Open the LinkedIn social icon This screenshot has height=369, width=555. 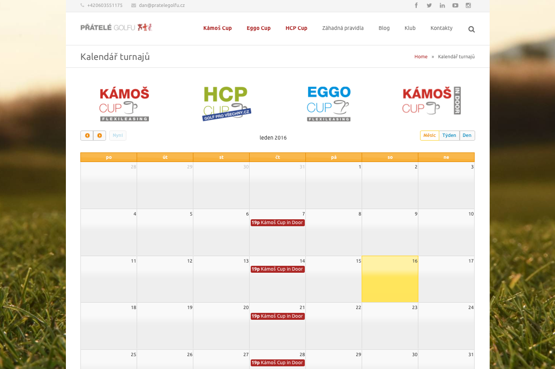coord(442,5)
